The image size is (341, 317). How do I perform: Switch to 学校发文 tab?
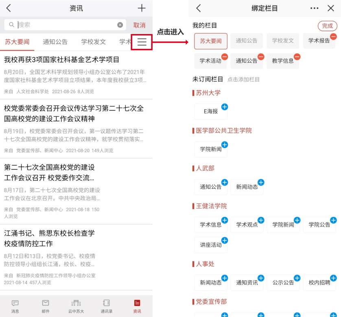click(93, 42)
